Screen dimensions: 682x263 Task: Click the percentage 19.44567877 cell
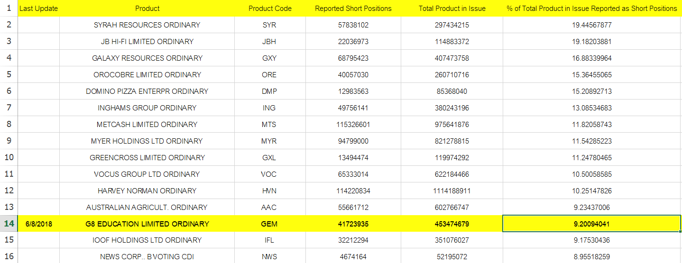coord(592,25)
